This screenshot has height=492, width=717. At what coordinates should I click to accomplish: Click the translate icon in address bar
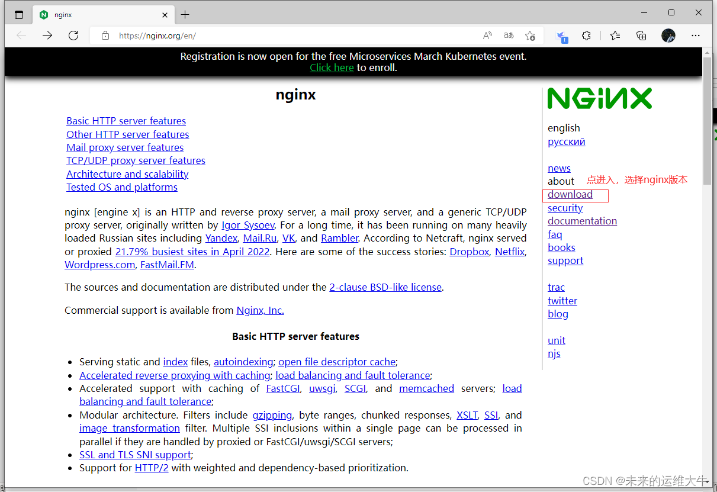pyautogui.click(x=509, y=36)
